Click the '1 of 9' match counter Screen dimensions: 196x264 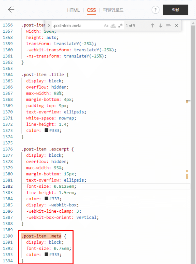coord(130,26)
